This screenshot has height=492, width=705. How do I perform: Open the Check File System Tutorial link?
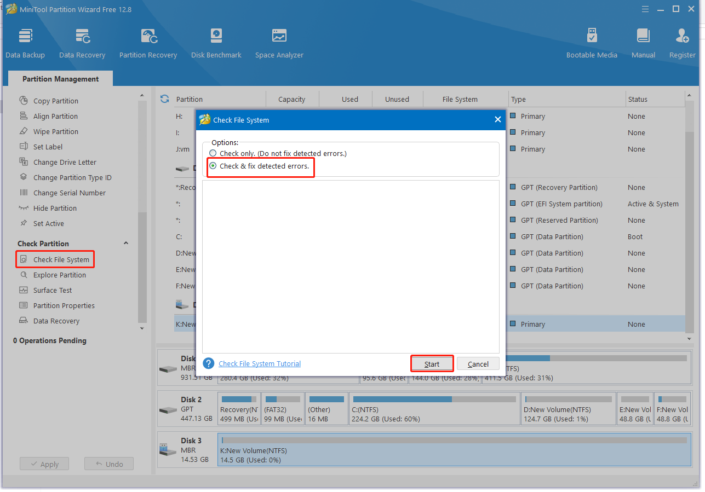tap(259, 363)
